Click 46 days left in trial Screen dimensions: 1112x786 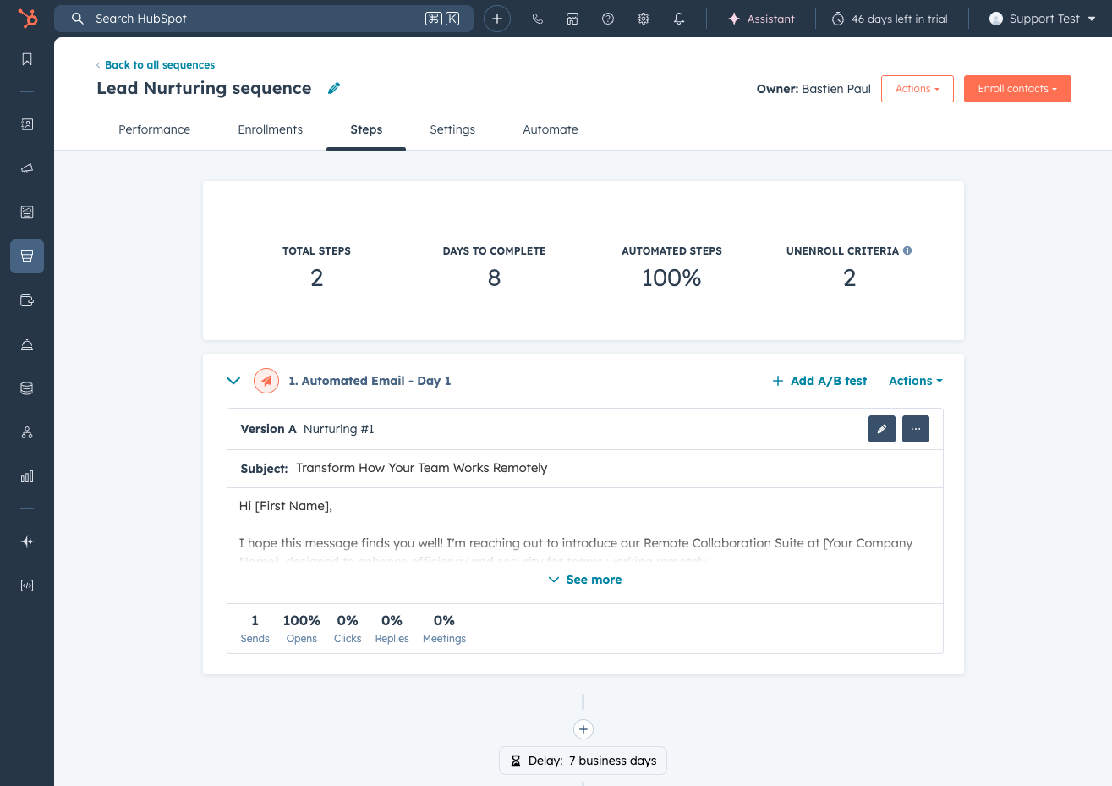click(890, 19)
